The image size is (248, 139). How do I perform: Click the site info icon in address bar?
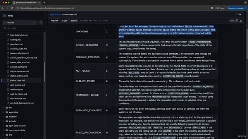pyautogui.click(x=17, y=8)
